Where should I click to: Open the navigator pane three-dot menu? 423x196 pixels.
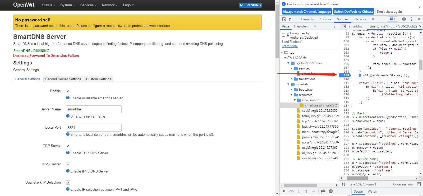click(x=335, y=26)
